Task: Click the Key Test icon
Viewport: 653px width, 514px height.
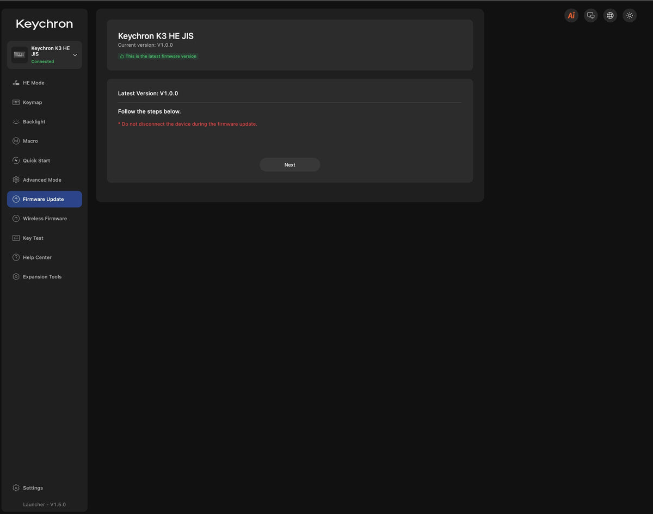Action: (x=16, y=238)
